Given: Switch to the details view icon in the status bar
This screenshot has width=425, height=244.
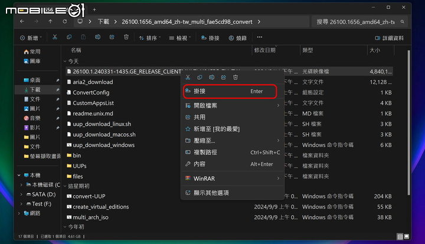Looking at the screenshot, I should pos(400,237).
